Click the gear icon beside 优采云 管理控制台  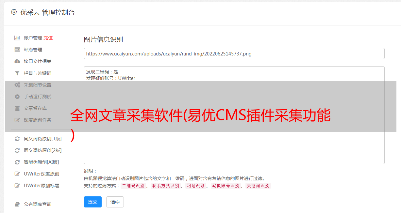[x=14, y=12]
